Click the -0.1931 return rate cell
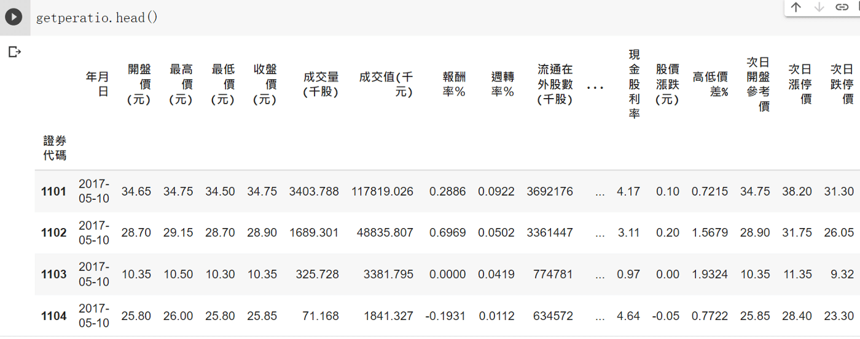Viewport: 860px width, 339px height. 445,316
